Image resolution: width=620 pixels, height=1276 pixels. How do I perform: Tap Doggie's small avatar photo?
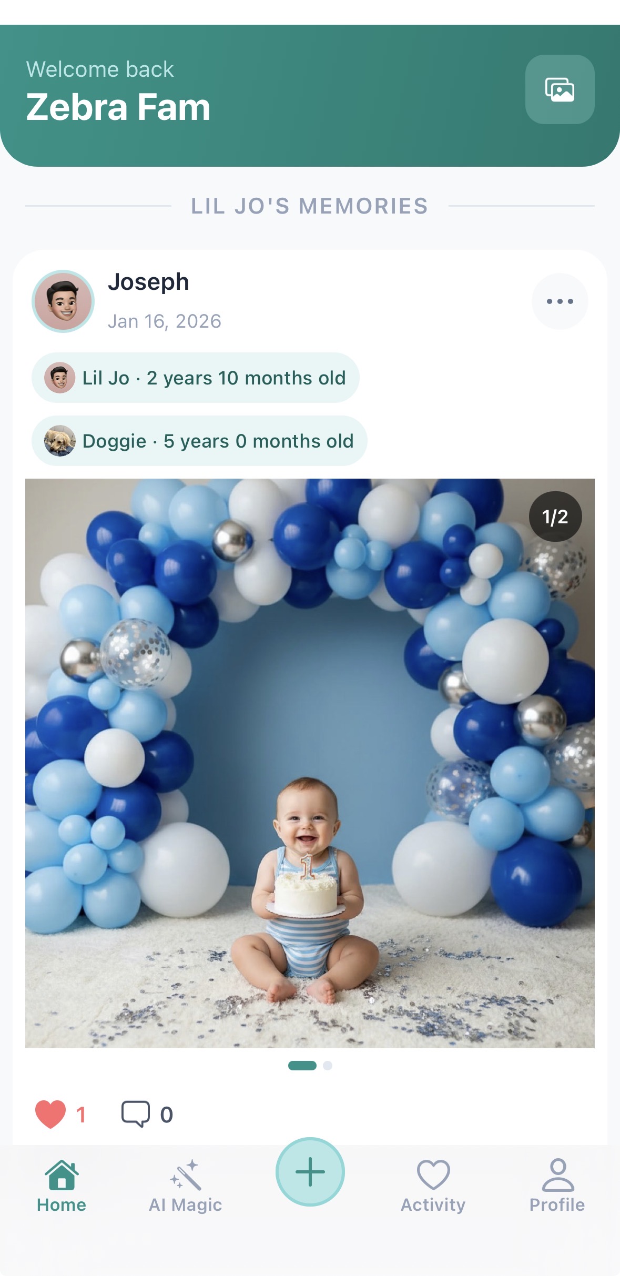click(x=60, y=441)
